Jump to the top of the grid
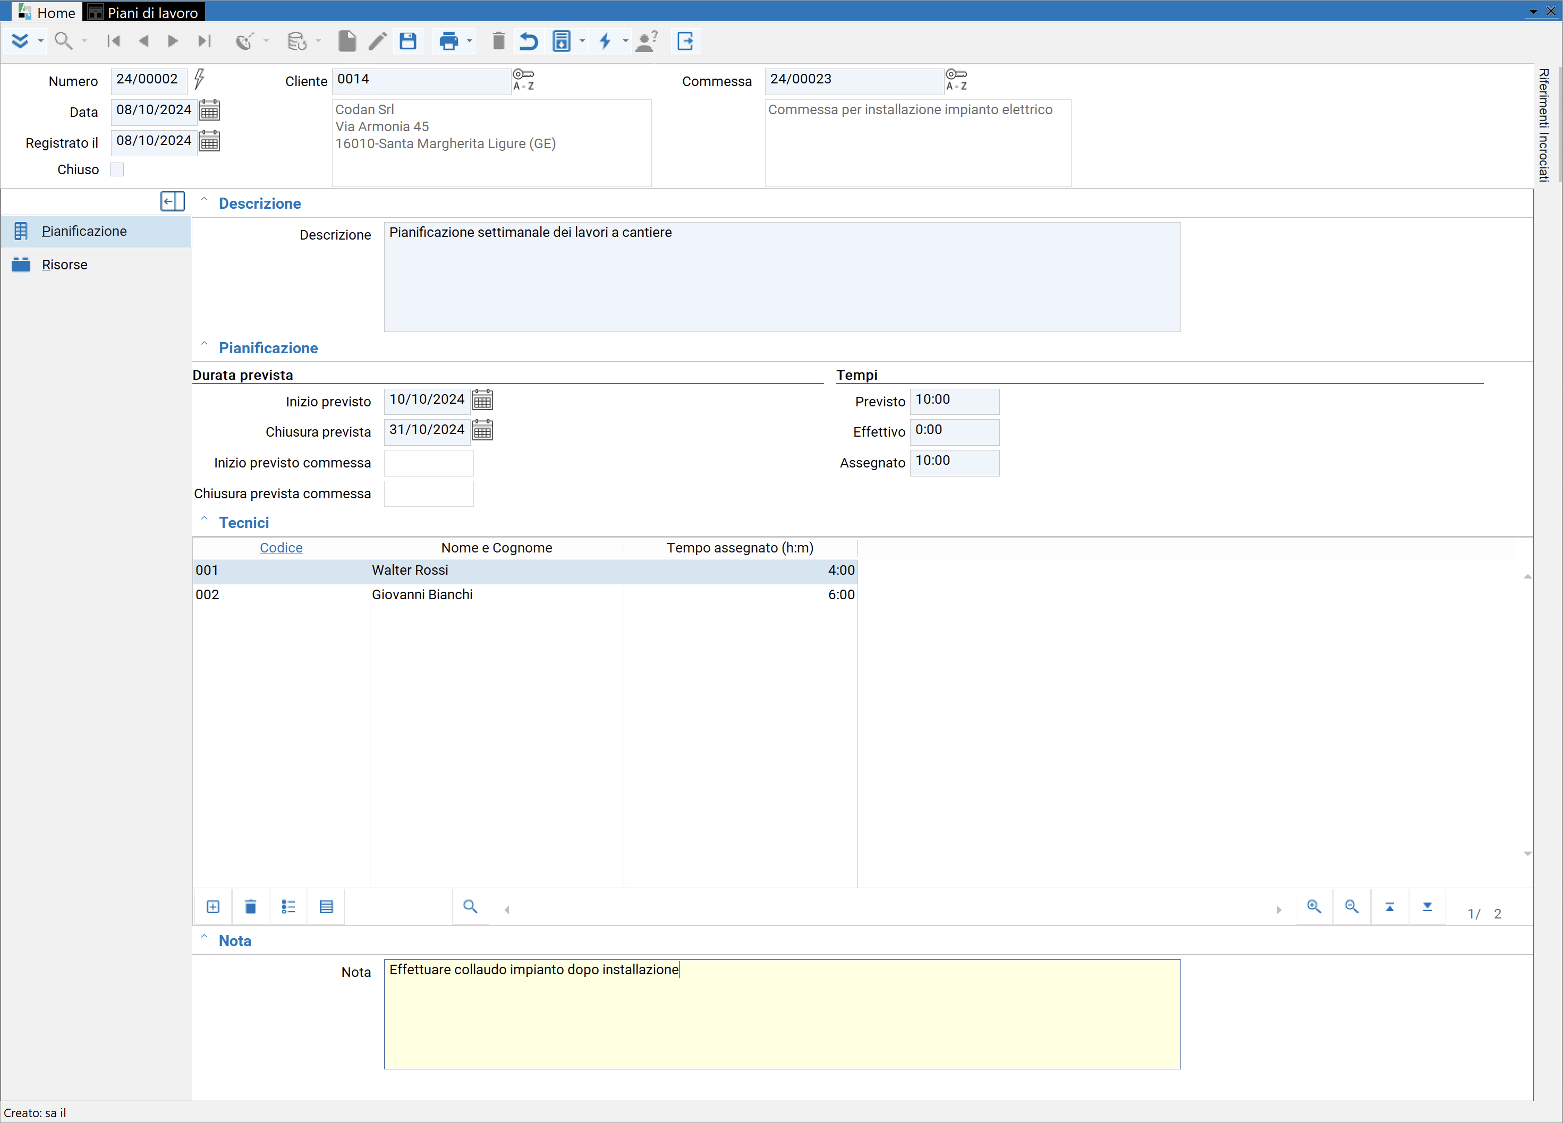1563x1123 pixels. coord(1390,907)
